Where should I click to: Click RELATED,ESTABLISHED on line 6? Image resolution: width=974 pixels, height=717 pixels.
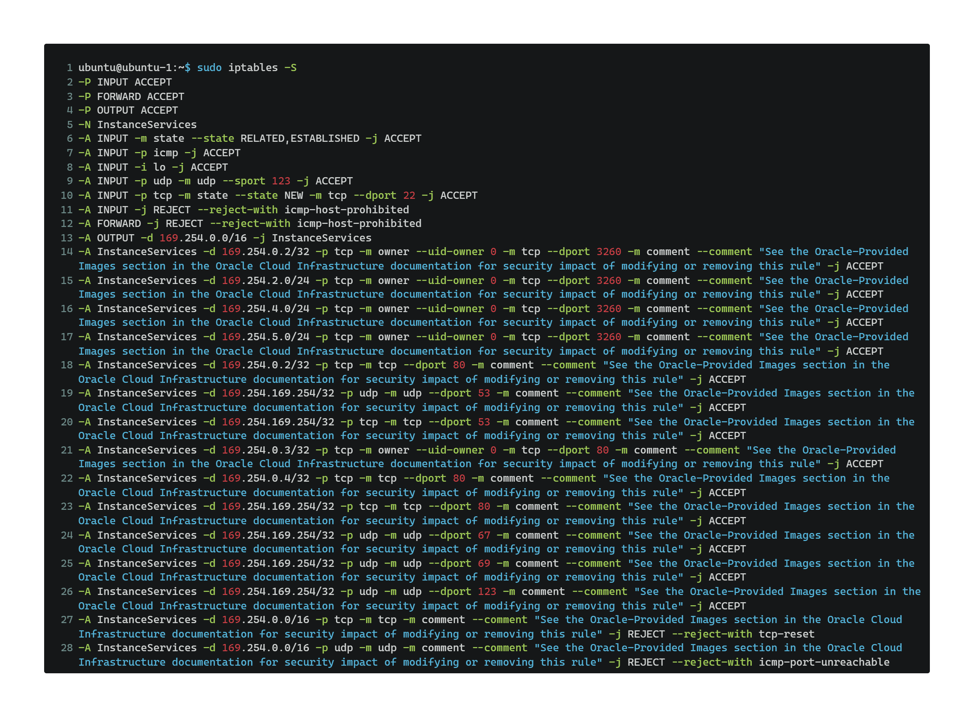pos(300,138)
